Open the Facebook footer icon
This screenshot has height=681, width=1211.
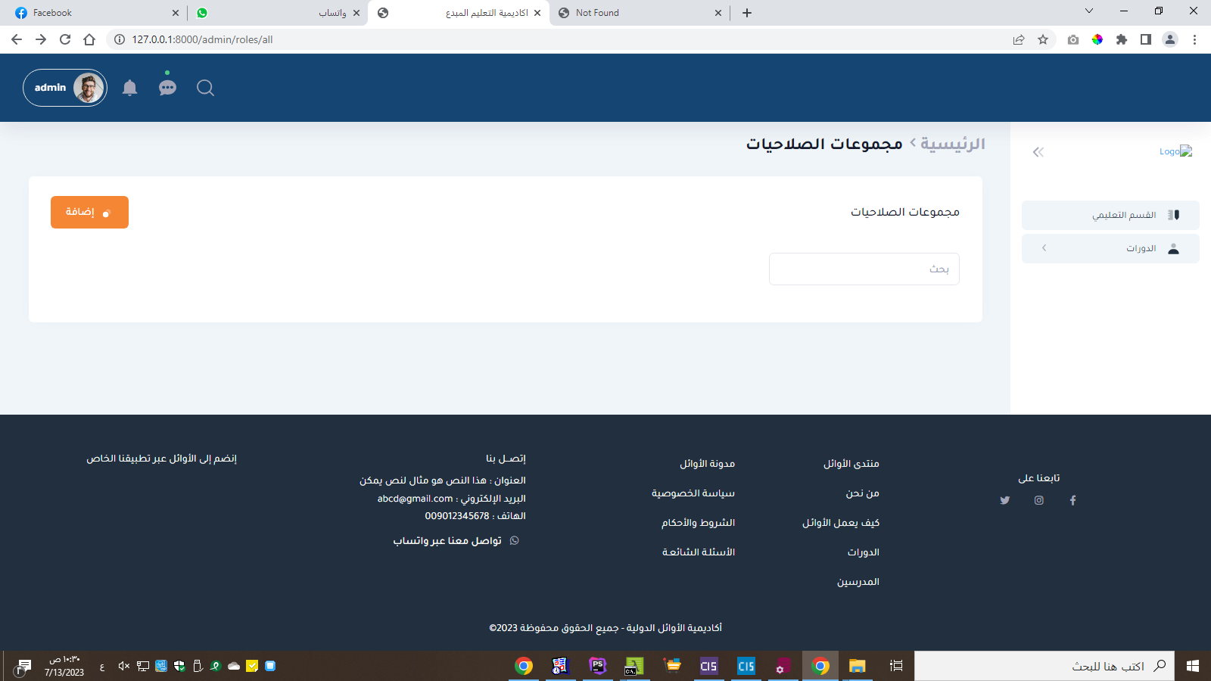[x=1072, y=500]
